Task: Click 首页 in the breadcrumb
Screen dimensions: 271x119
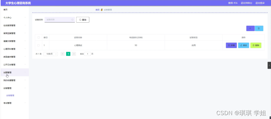Action: (98, 10)
